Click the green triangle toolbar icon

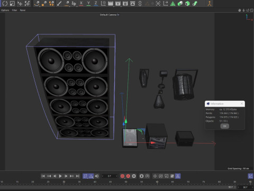click(173, 4)
